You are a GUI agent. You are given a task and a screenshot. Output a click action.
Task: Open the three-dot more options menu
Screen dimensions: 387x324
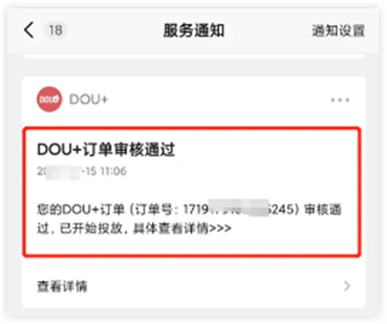340,100
